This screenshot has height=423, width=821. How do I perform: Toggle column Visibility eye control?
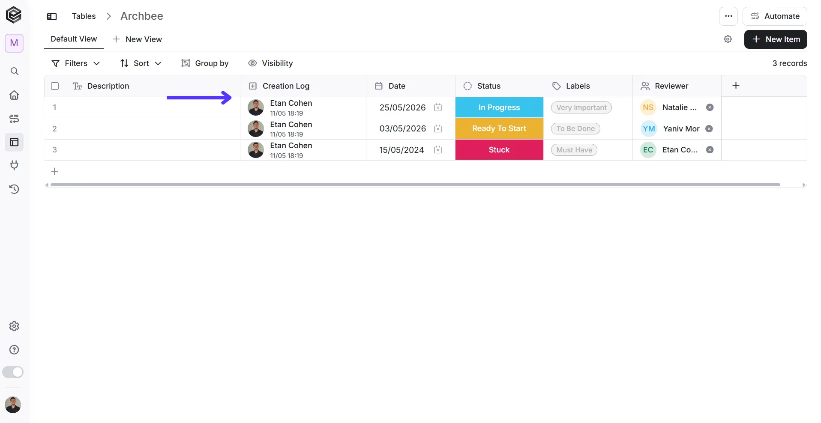[x=270, y=63]
